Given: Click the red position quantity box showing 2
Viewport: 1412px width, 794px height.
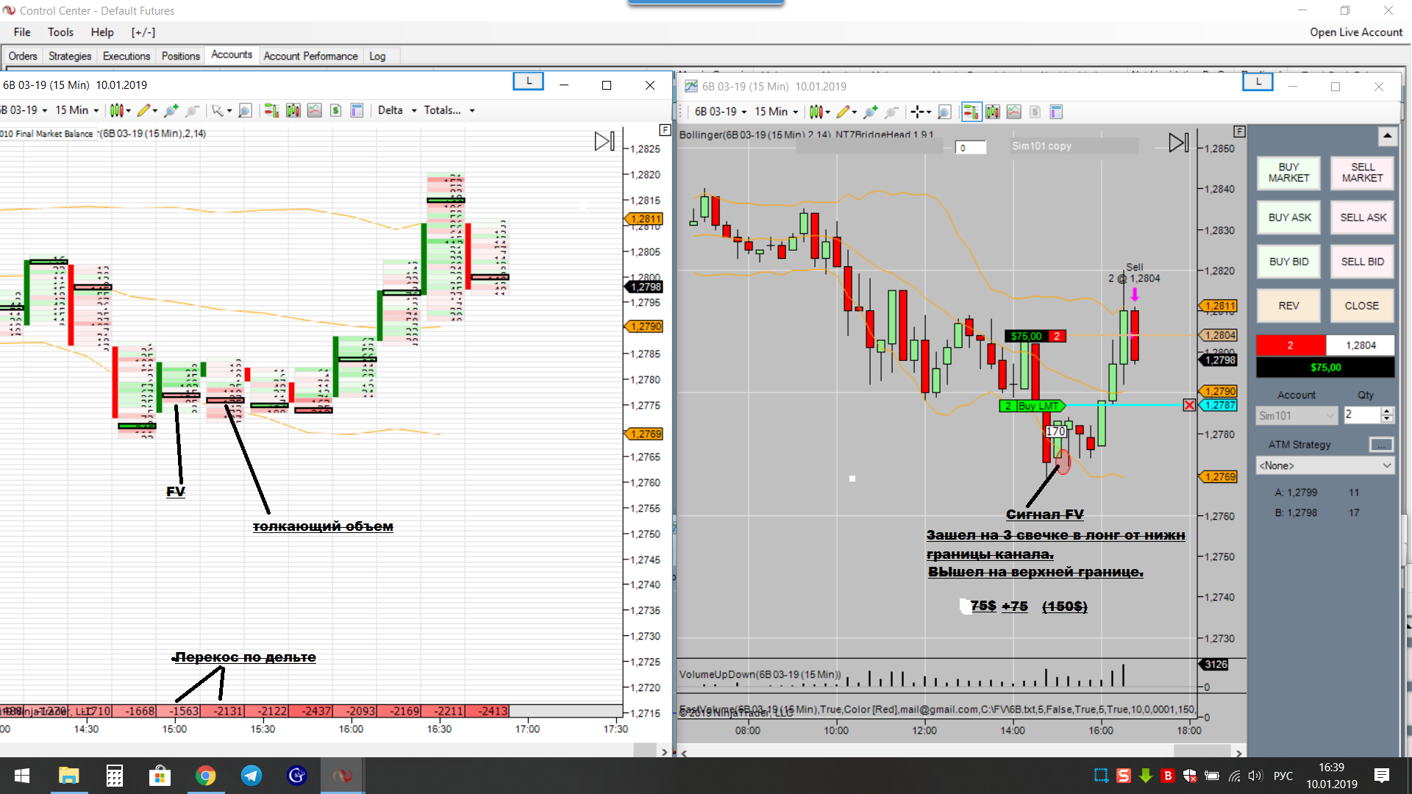Looking at the screenshot, I should tap(1290, 345).
